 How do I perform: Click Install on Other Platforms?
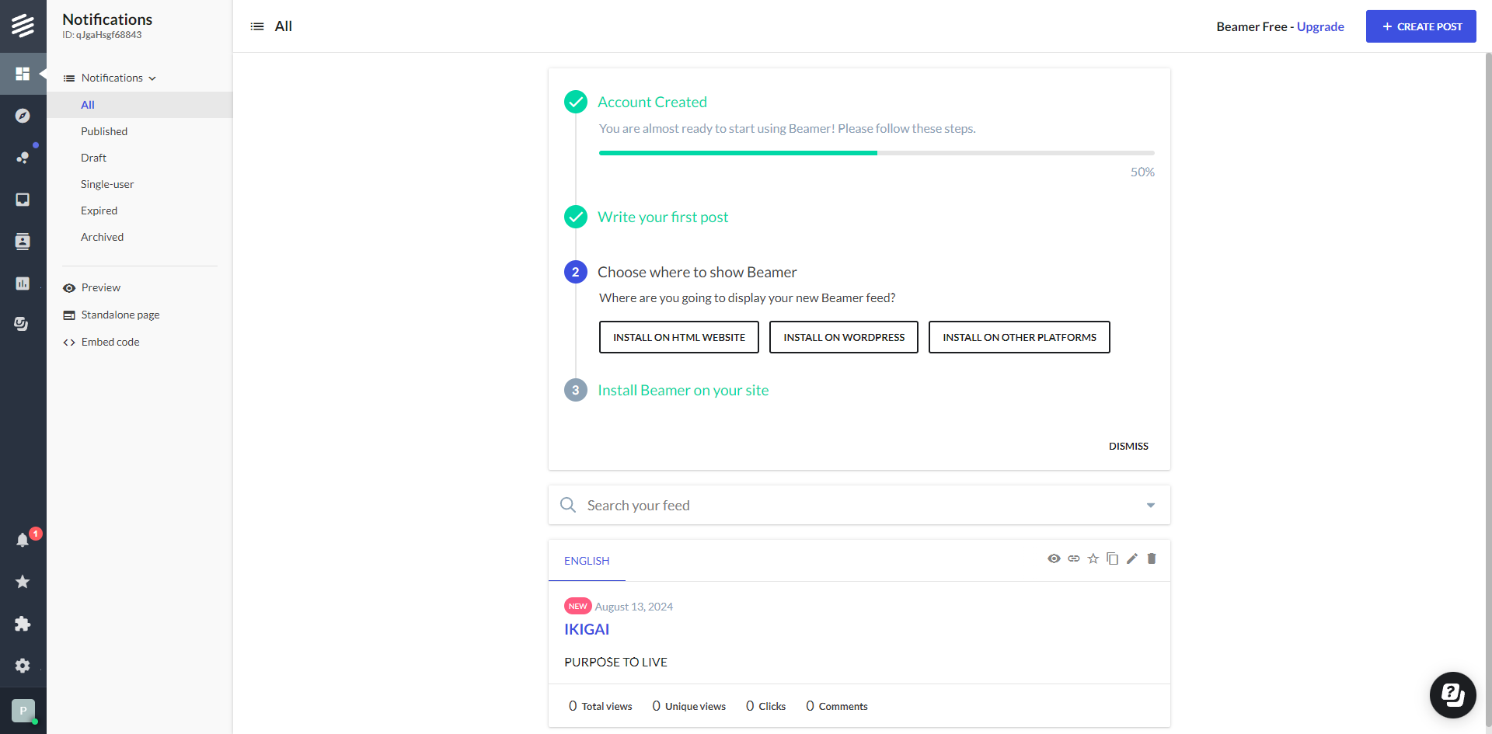(1020, 337)
